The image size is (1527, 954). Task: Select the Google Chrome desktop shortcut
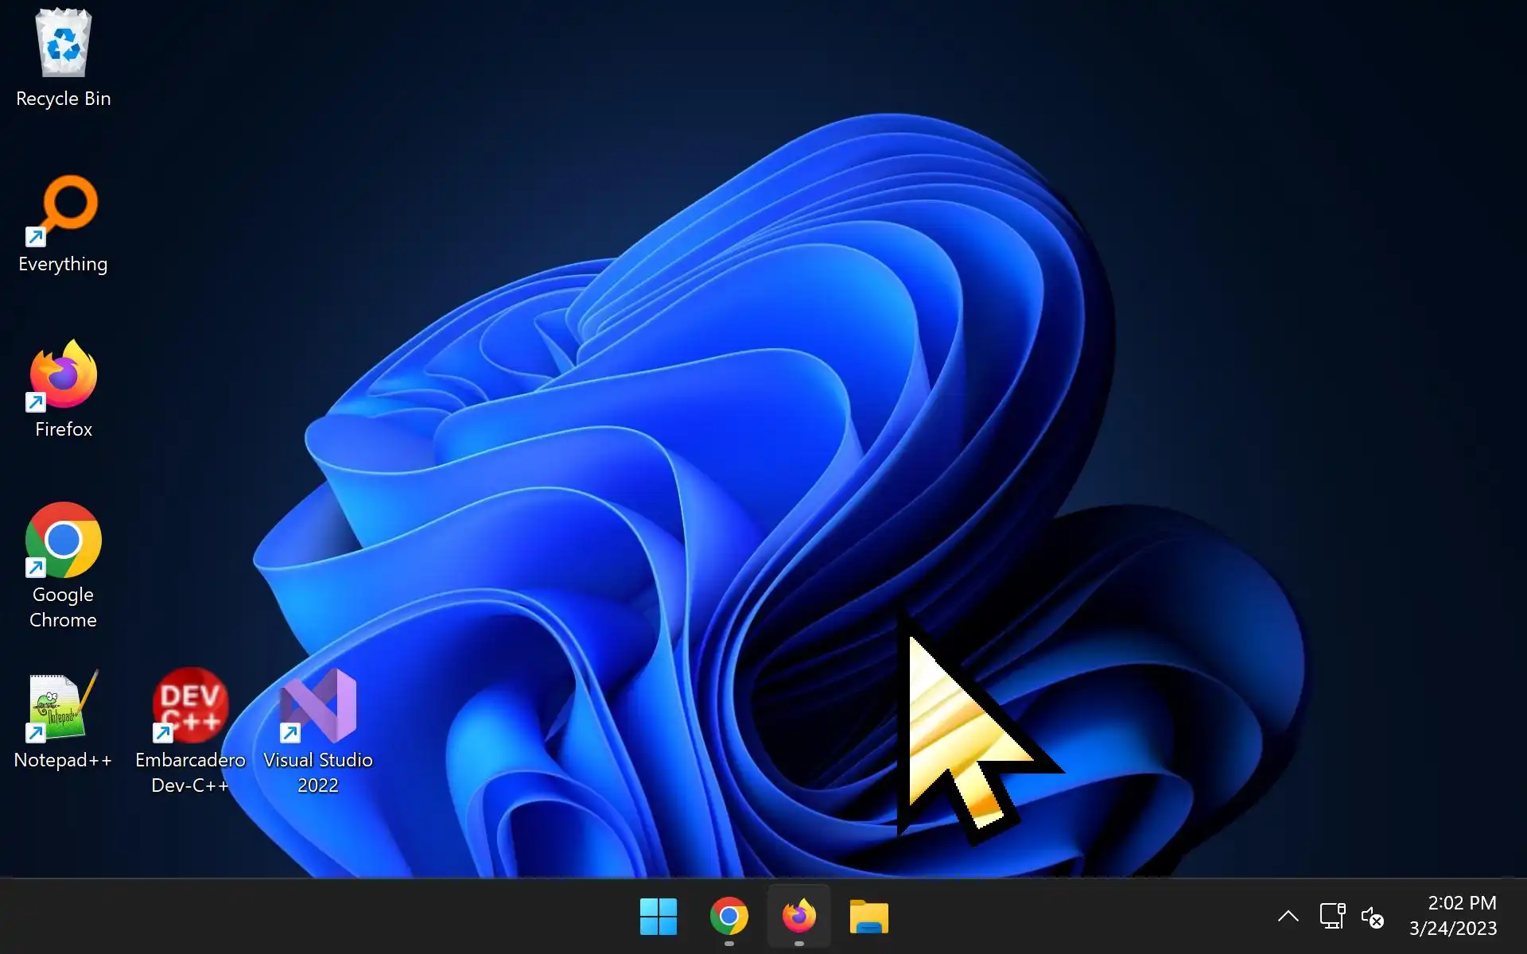pyautogui.click(x=64, y=540)
